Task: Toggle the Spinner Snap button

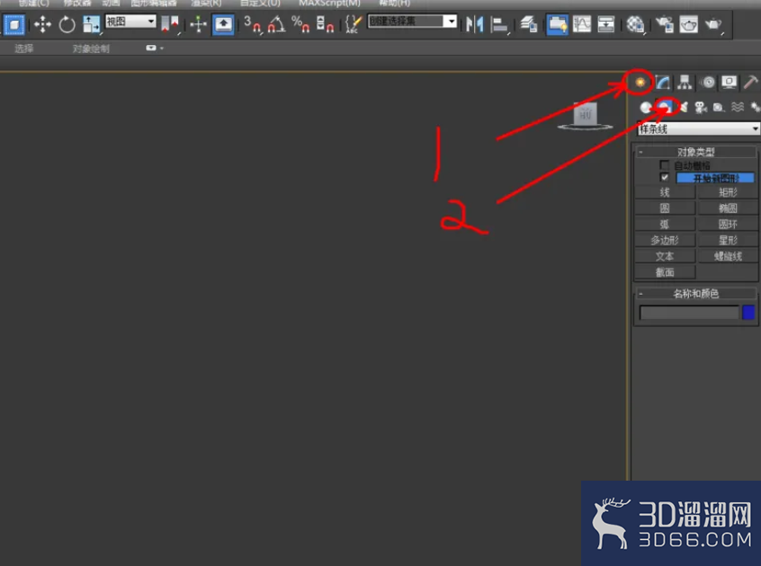Action: click(x=325, y=24)
